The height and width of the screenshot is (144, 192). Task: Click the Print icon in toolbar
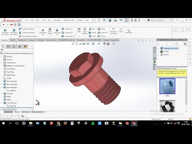click(116, 20)
